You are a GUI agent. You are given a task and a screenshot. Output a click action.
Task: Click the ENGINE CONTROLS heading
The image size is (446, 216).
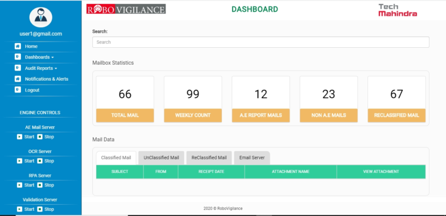point(40,113)
